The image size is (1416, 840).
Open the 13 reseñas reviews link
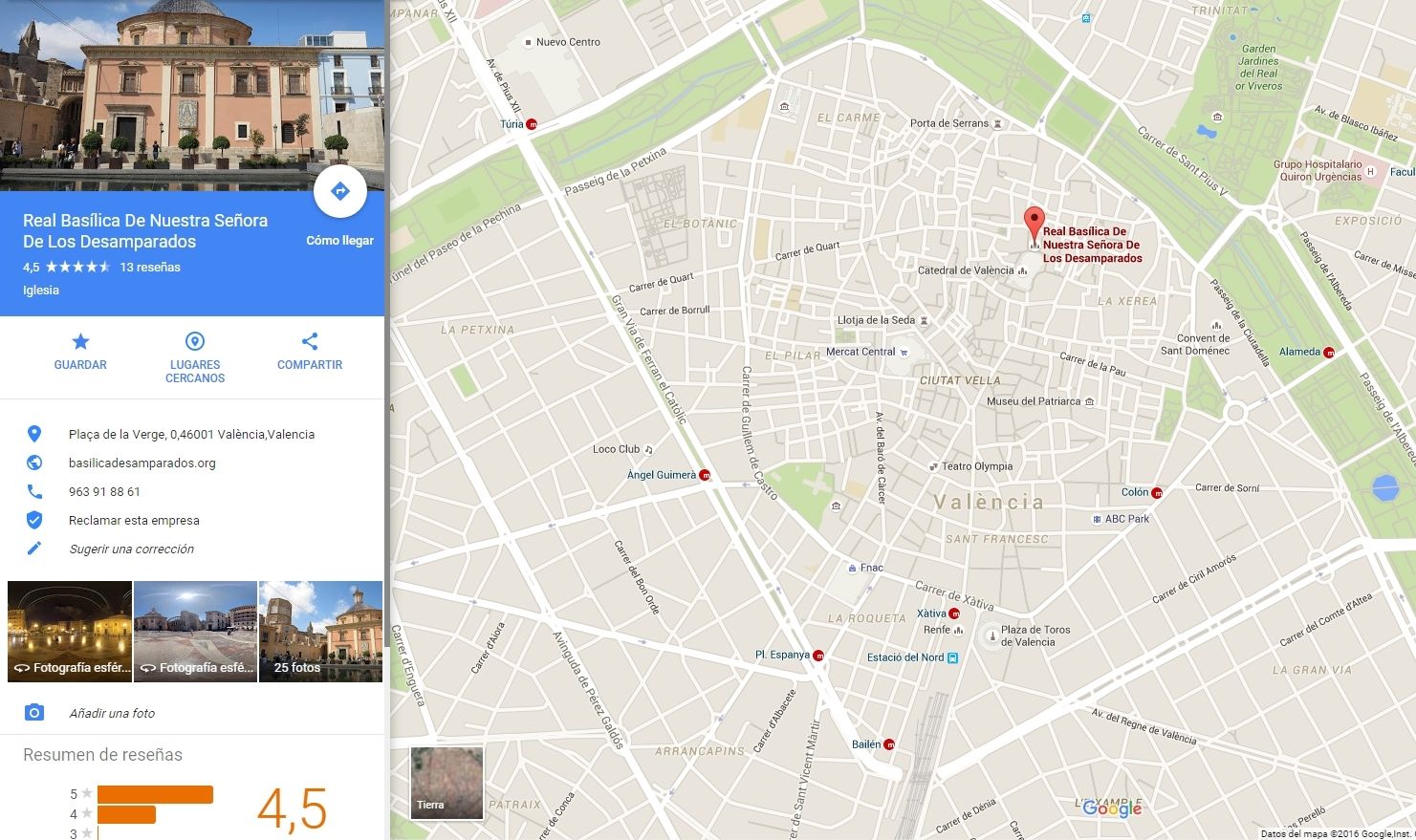point(150,268)
